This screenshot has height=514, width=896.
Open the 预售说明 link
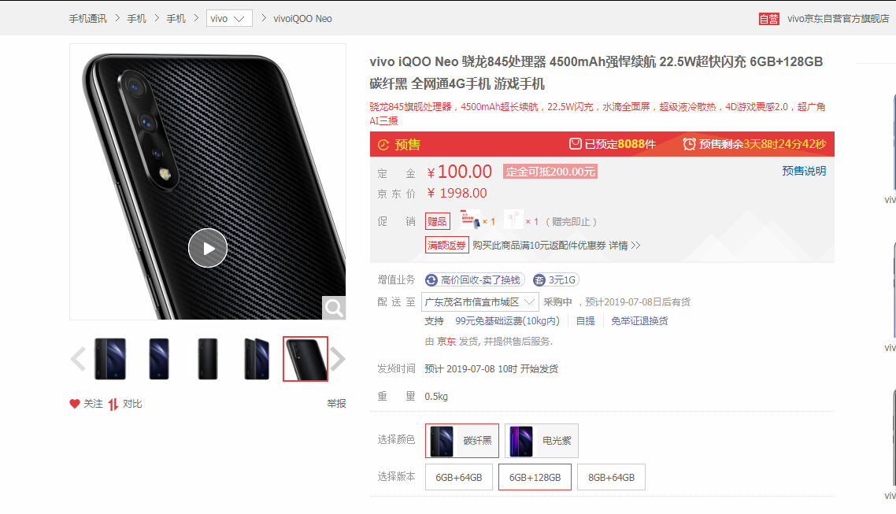click(804, 171)
